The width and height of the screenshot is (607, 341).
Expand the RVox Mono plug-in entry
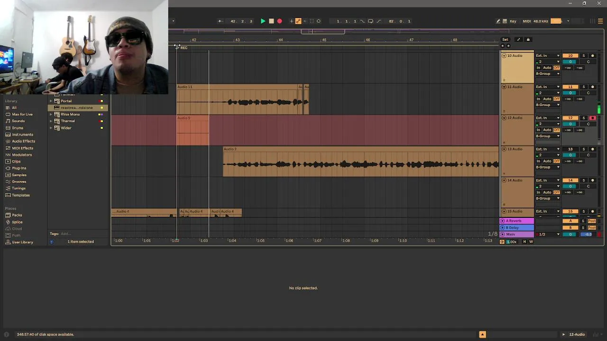click(x=51, y=114)
